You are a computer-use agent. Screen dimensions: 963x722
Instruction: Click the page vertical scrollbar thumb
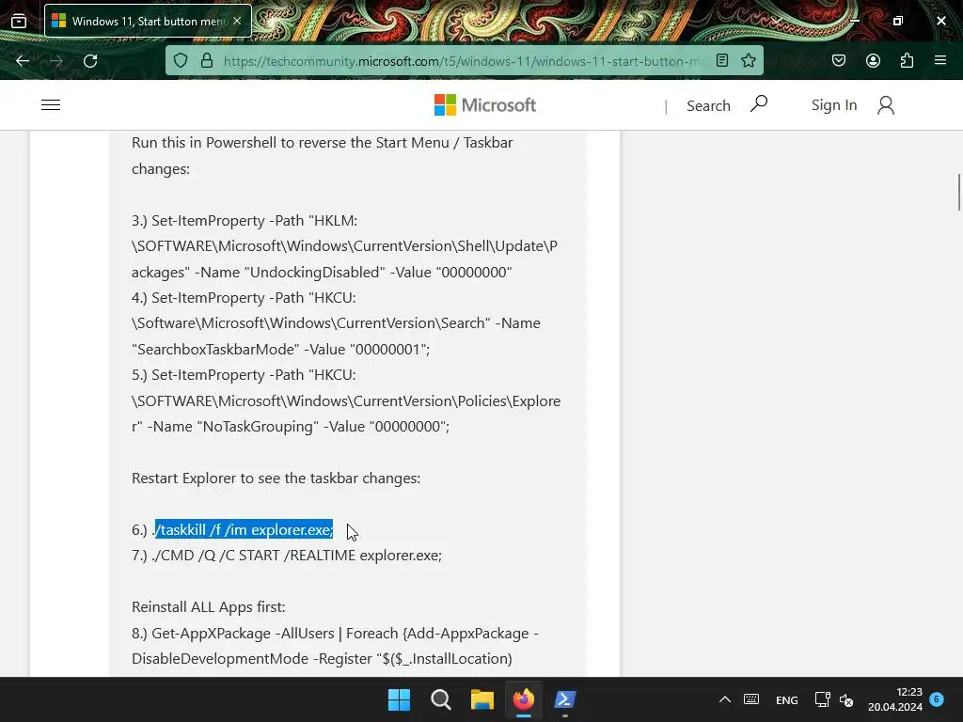[x=958, y=192]
